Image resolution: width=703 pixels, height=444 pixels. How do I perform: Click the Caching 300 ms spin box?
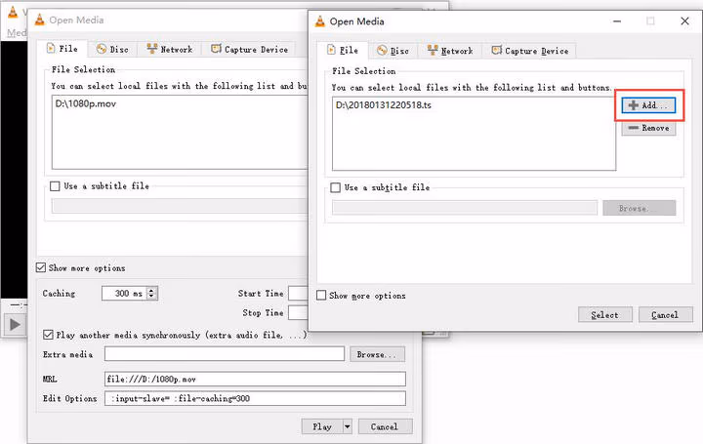130,294
